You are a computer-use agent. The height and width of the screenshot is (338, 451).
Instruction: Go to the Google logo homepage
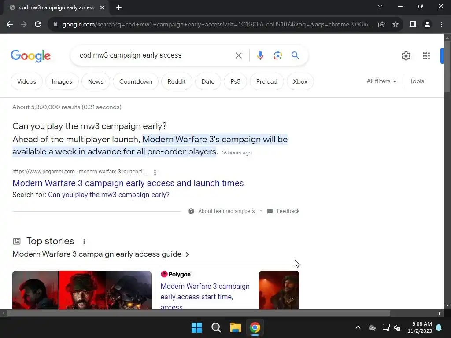pyautogui.click(x=30, y=56)
